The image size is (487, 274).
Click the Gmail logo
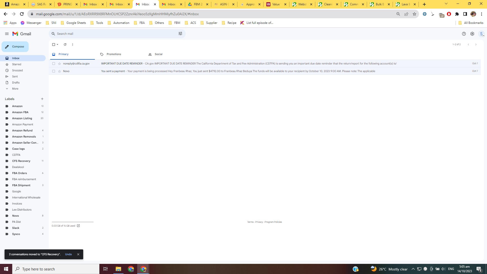(22, 34)
